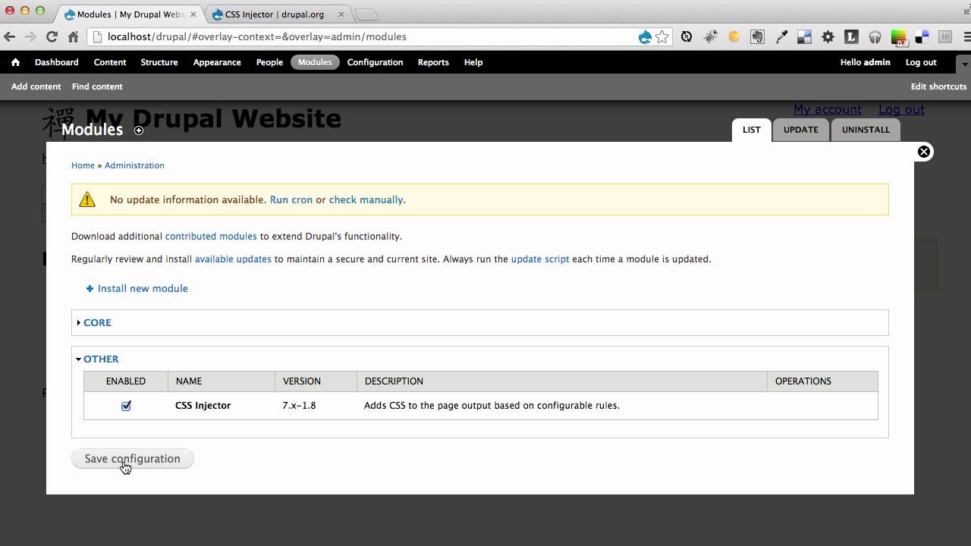Open the Evernote clipper extension
This screenshot has width=971, height=546.
(757, 36)
